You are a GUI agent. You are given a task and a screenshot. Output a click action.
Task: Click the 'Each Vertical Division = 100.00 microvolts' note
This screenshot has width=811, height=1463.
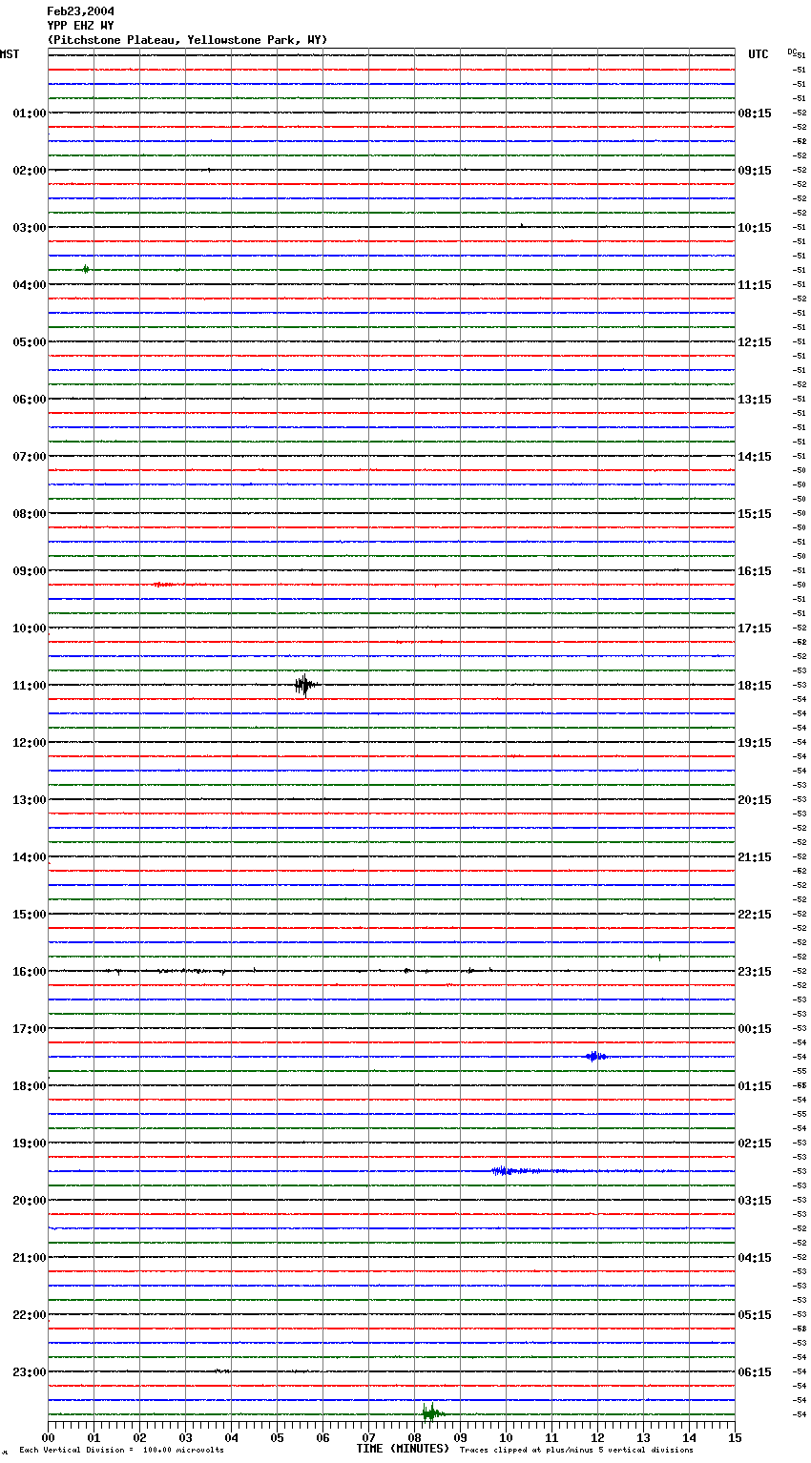pyautogui.click(x=121, y=1451)
